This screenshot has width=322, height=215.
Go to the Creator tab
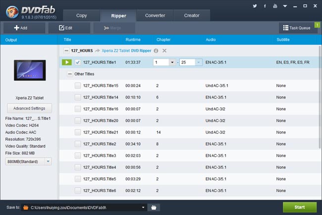click(x=192, y=15)
